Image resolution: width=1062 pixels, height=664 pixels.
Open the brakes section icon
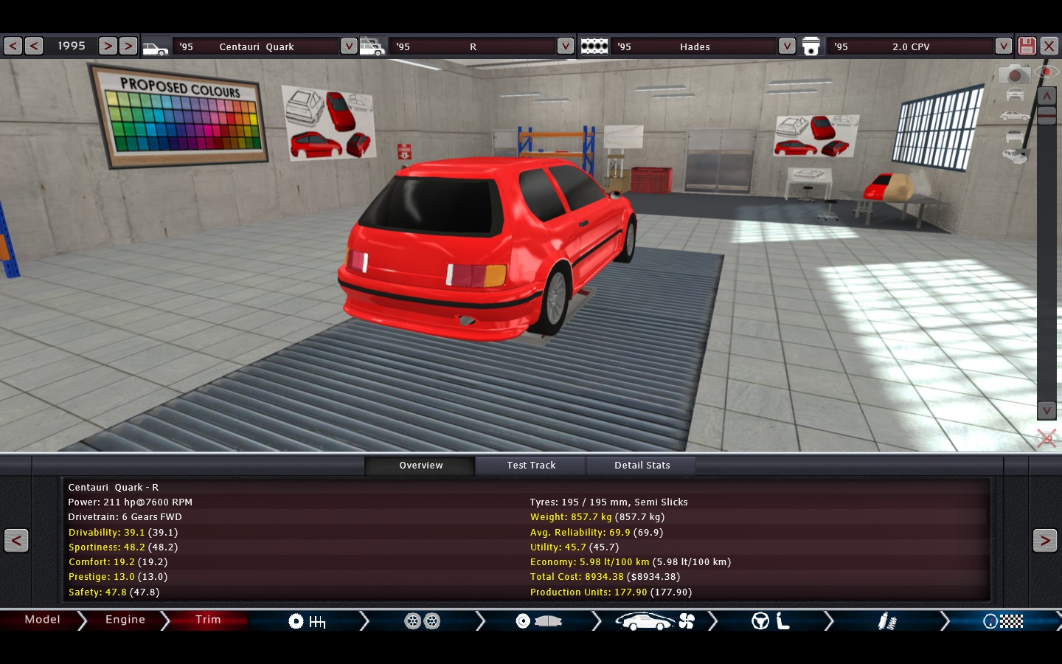click(x=538, y=621)
